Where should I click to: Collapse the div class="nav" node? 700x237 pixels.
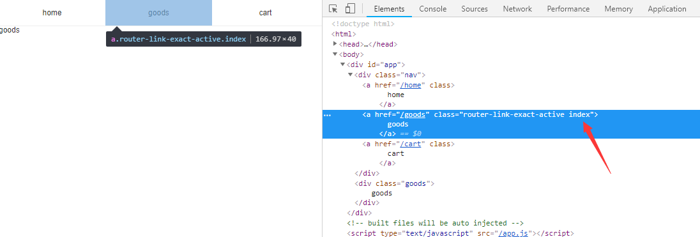pos(351,74)
